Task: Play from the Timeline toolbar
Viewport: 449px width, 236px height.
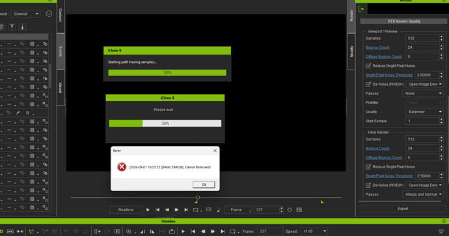Action: click(184, 231)
